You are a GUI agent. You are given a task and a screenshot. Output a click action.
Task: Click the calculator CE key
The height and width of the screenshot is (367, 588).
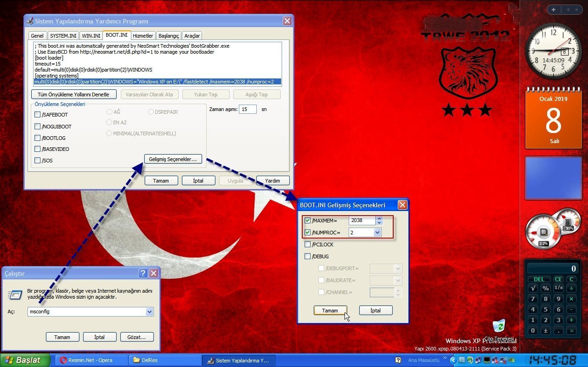(558, 279)
